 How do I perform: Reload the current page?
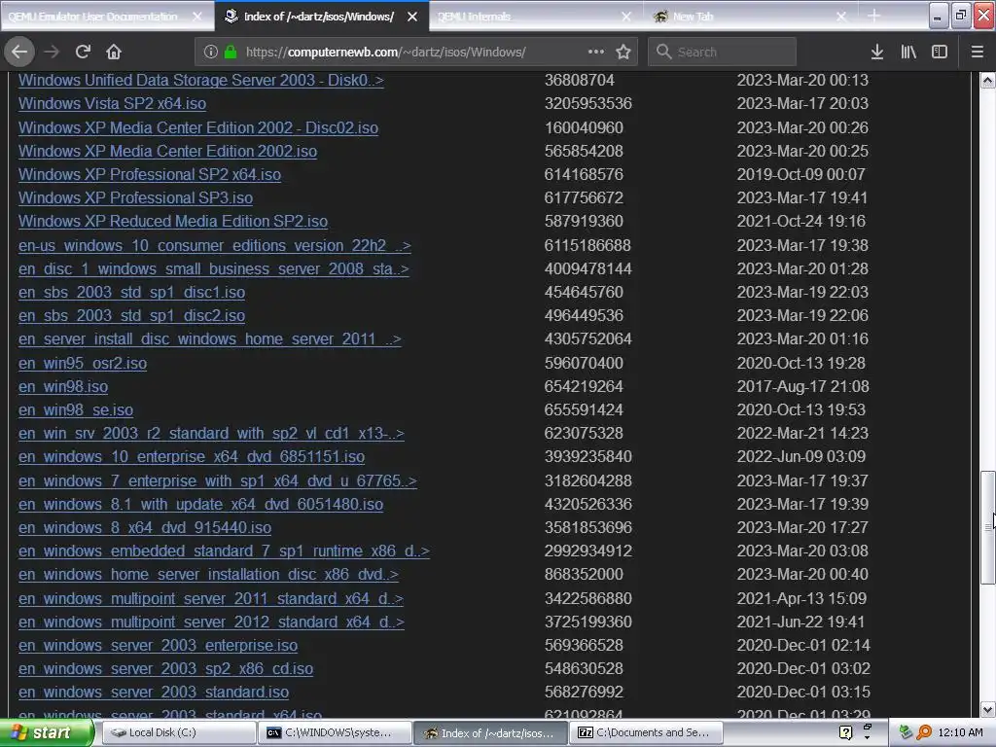[x=83, y=52]
